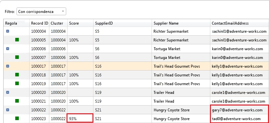Select the tad0@adventure-works.com email cell
The height and width of the screenshot is (123, 269).
(239, 118)
